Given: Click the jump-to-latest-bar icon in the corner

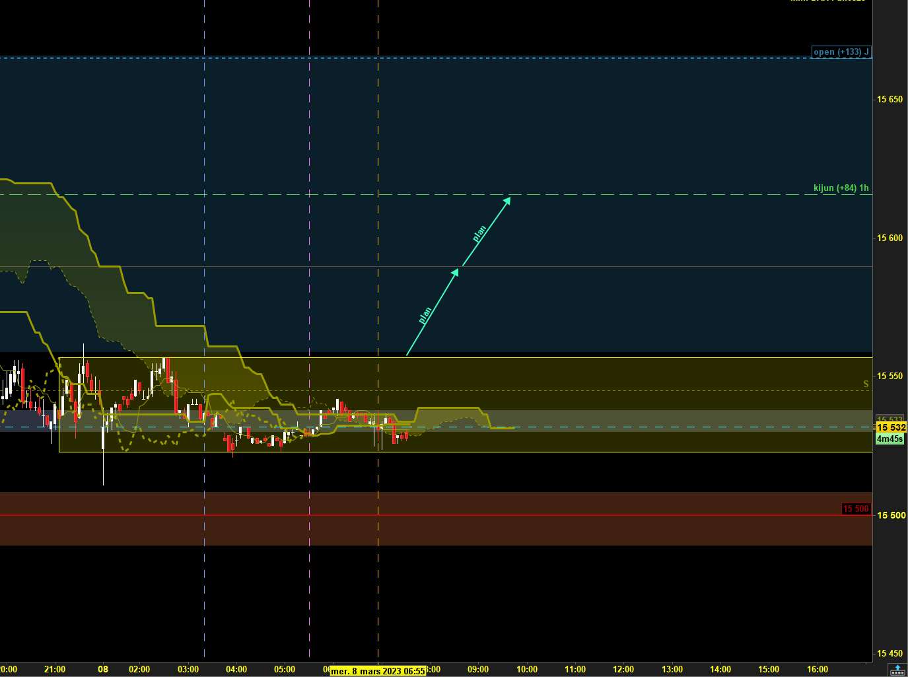Looking at the screenshot, I should pyautogui.click(x=897, y=670).
